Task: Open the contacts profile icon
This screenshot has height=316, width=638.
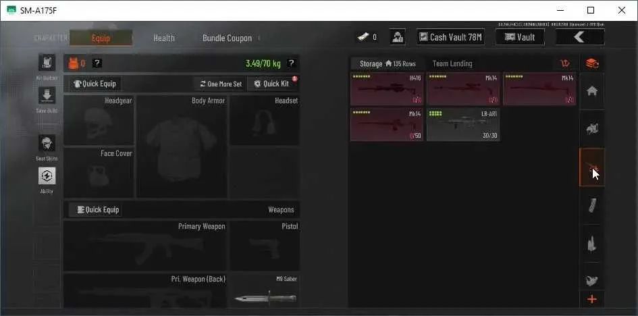Action: coord(397,37)
